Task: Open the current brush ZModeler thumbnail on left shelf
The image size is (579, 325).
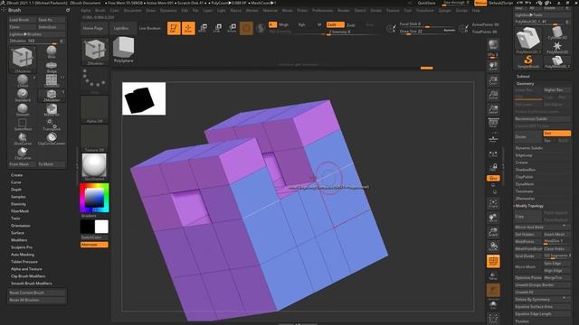Action: point(94,51)
